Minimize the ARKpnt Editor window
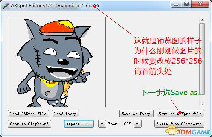Viewport: 212px width, 137px height. point(176,4)
